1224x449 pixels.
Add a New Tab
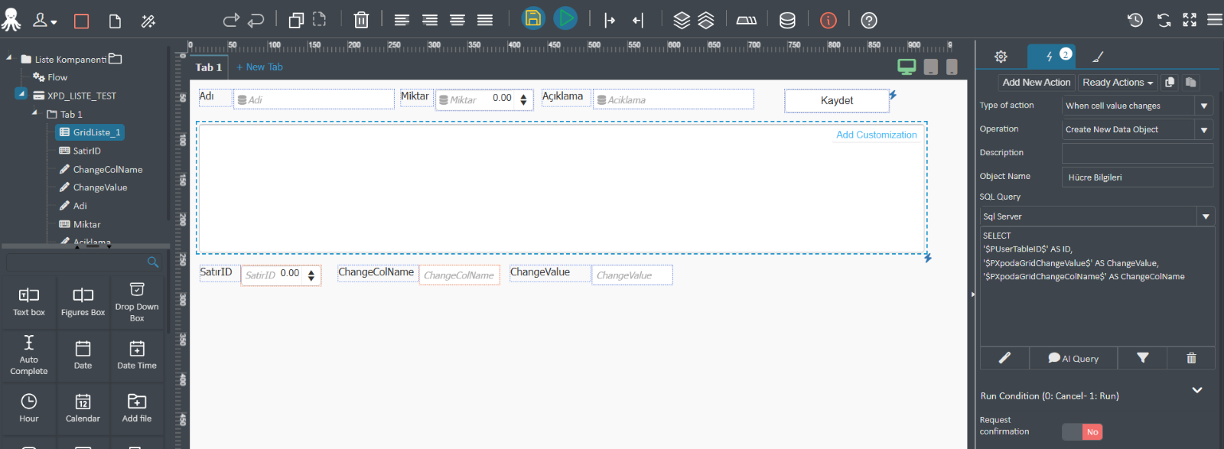pyautogui.click(x=259, y=67)
